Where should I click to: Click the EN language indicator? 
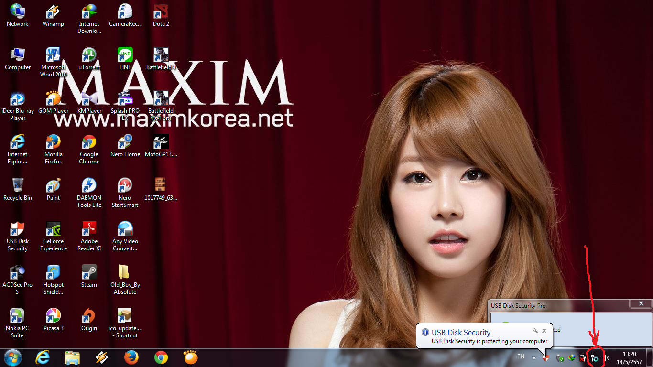[x=521, y=356]
